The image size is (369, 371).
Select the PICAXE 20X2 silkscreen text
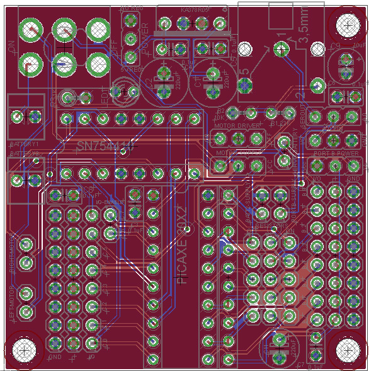point(181,246)
